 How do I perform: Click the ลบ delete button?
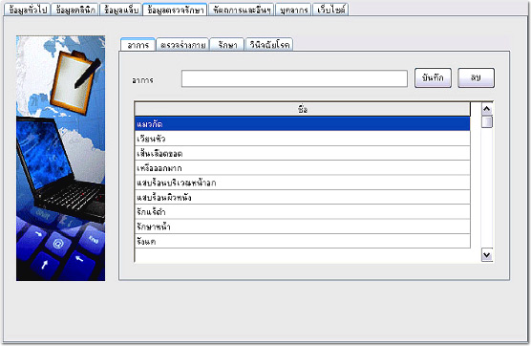tap(476, 78)
